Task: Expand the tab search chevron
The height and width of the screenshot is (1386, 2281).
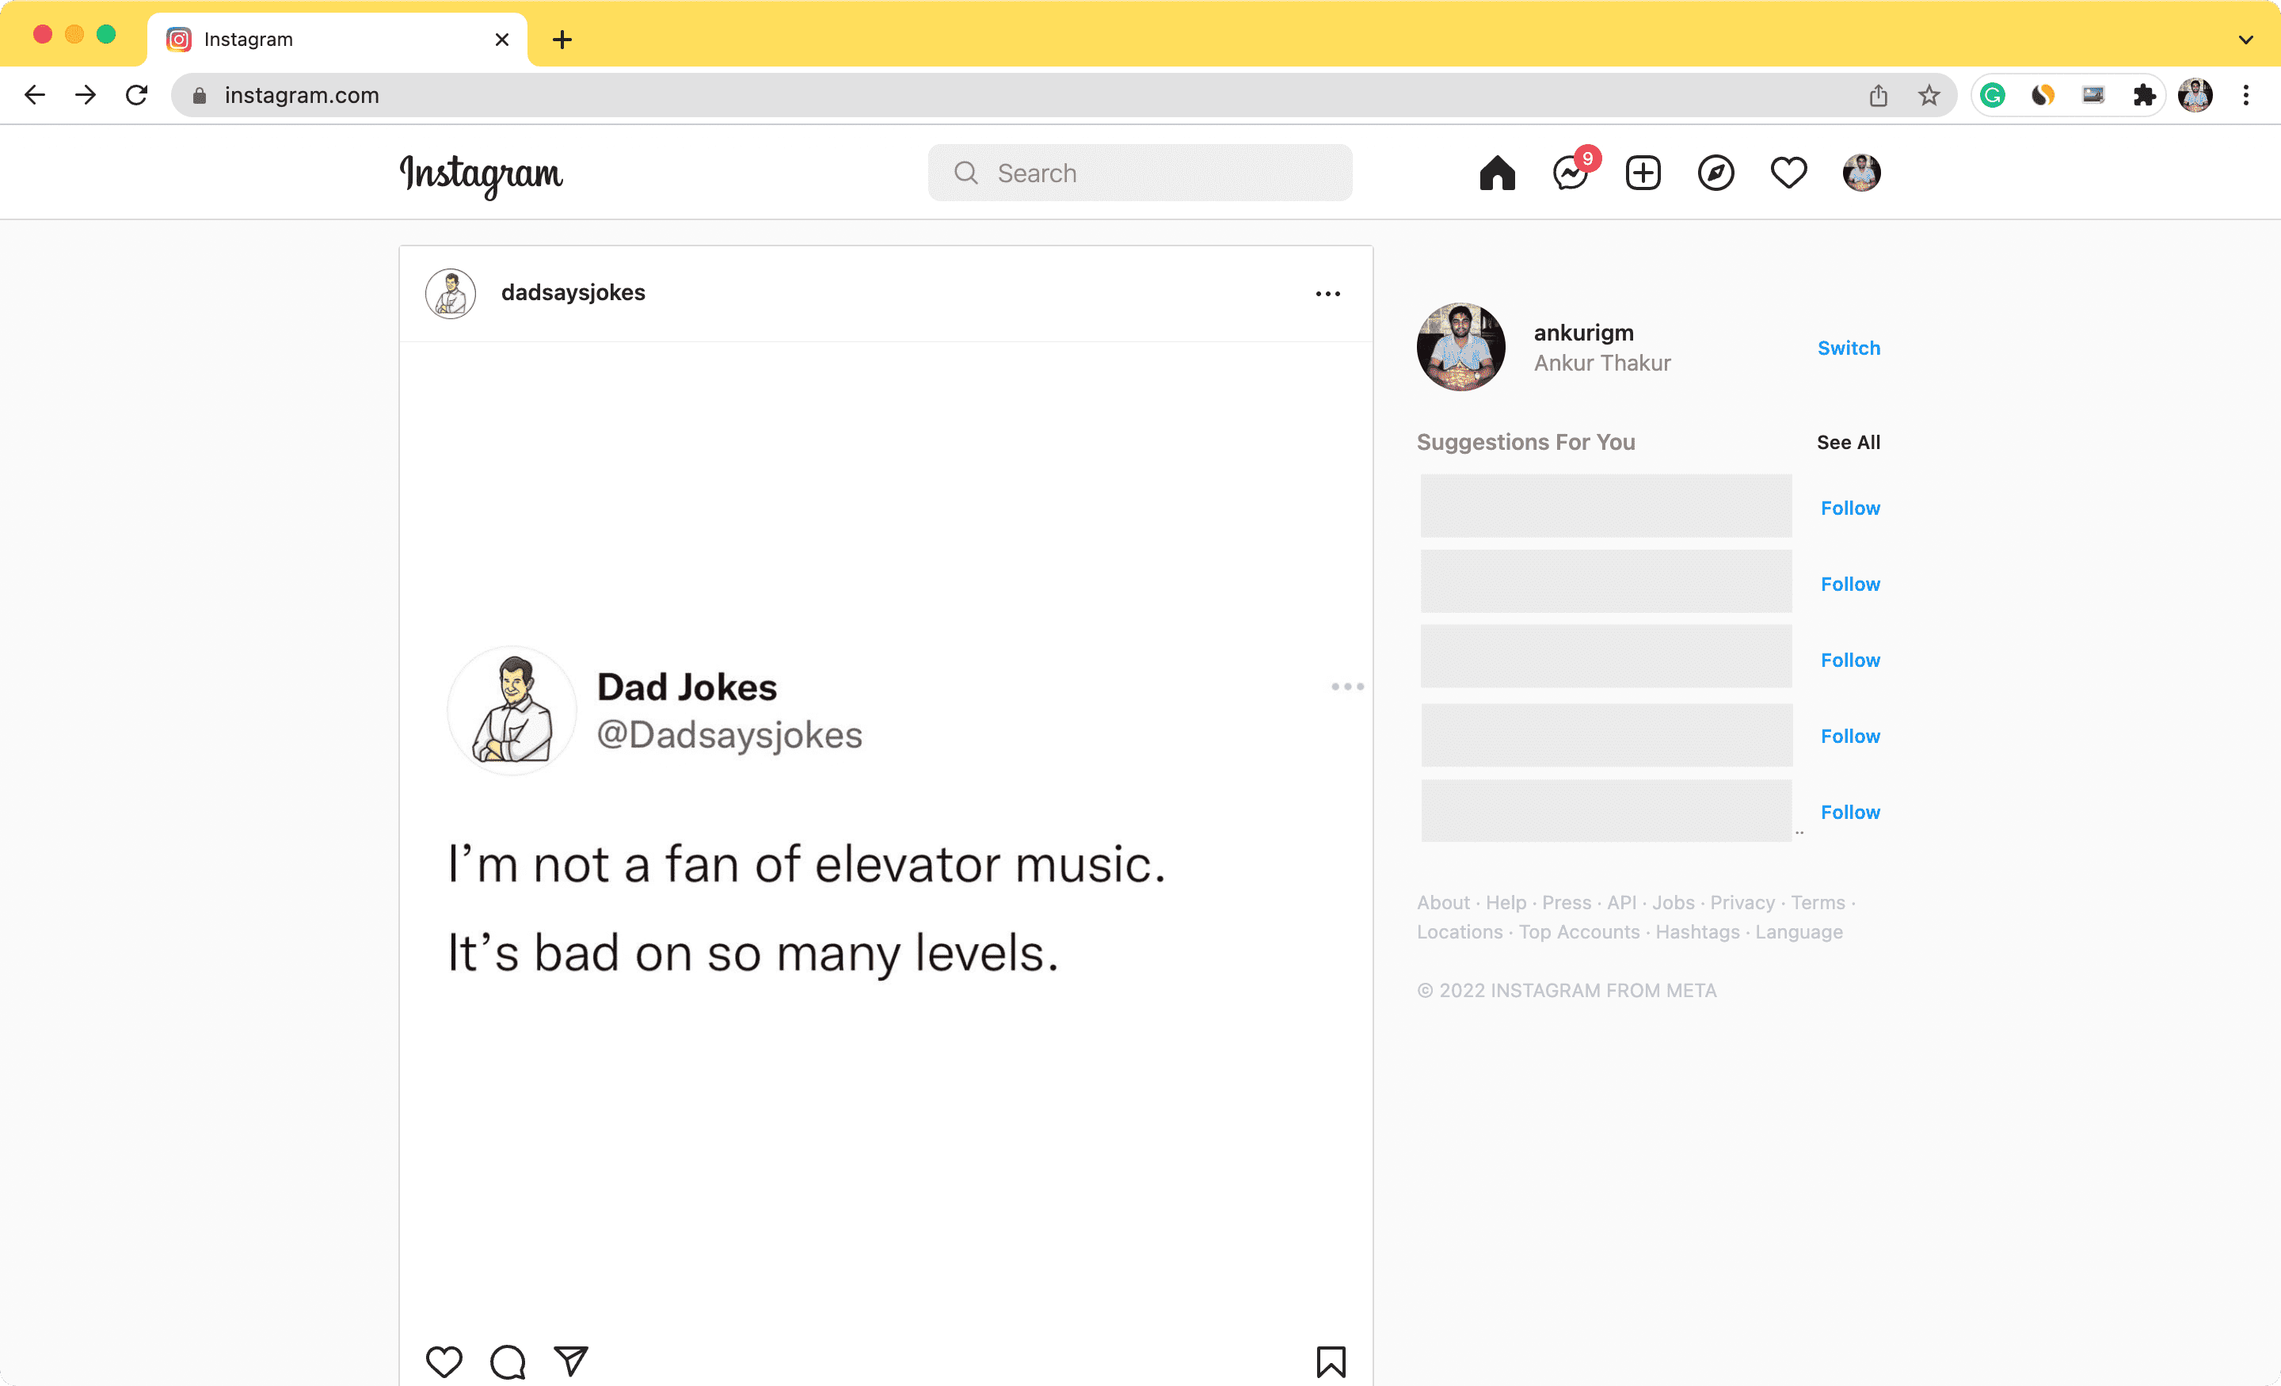Action: (2245, 39)
